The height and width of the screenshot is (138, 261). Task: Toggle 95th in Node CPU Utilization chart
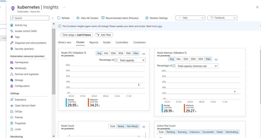pyautogui.click(x=128, y=53)
